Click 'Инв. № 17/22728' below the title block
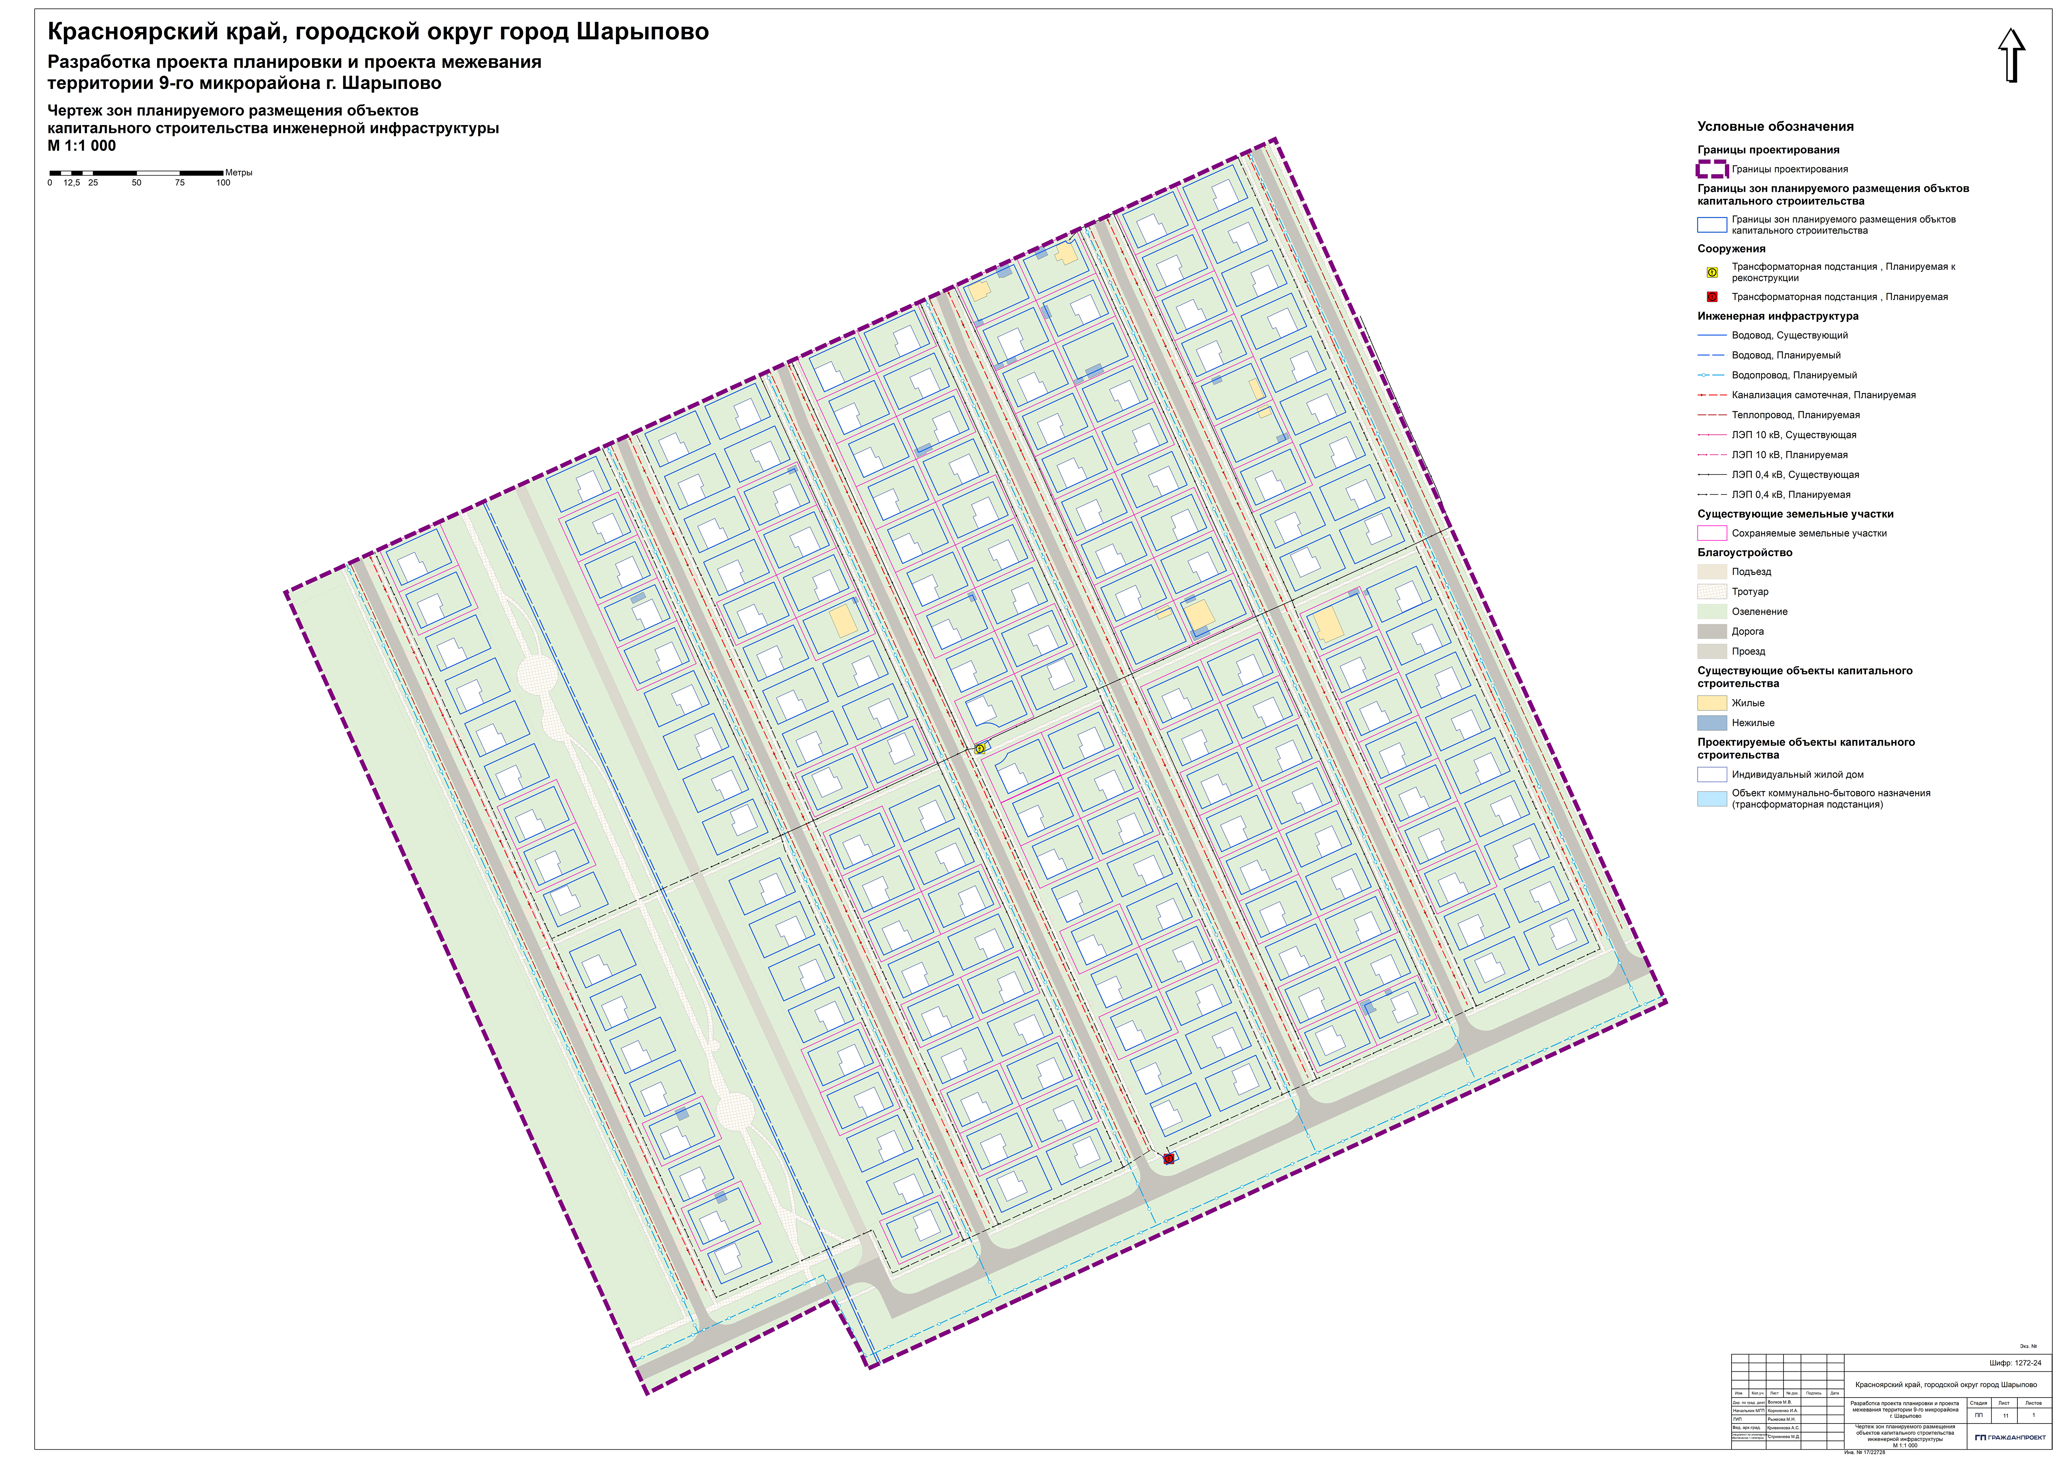The image size is (2061, 1458). 1865,1453
